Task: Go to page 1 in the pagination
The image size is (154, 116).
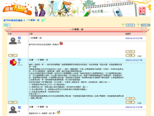Action: point(9,25)
